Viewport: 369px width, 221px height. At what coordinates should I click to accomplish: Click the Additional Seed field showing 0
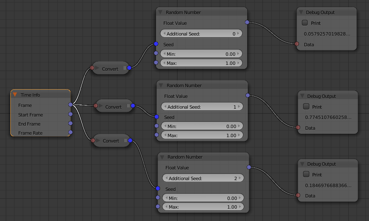point(201,33)
